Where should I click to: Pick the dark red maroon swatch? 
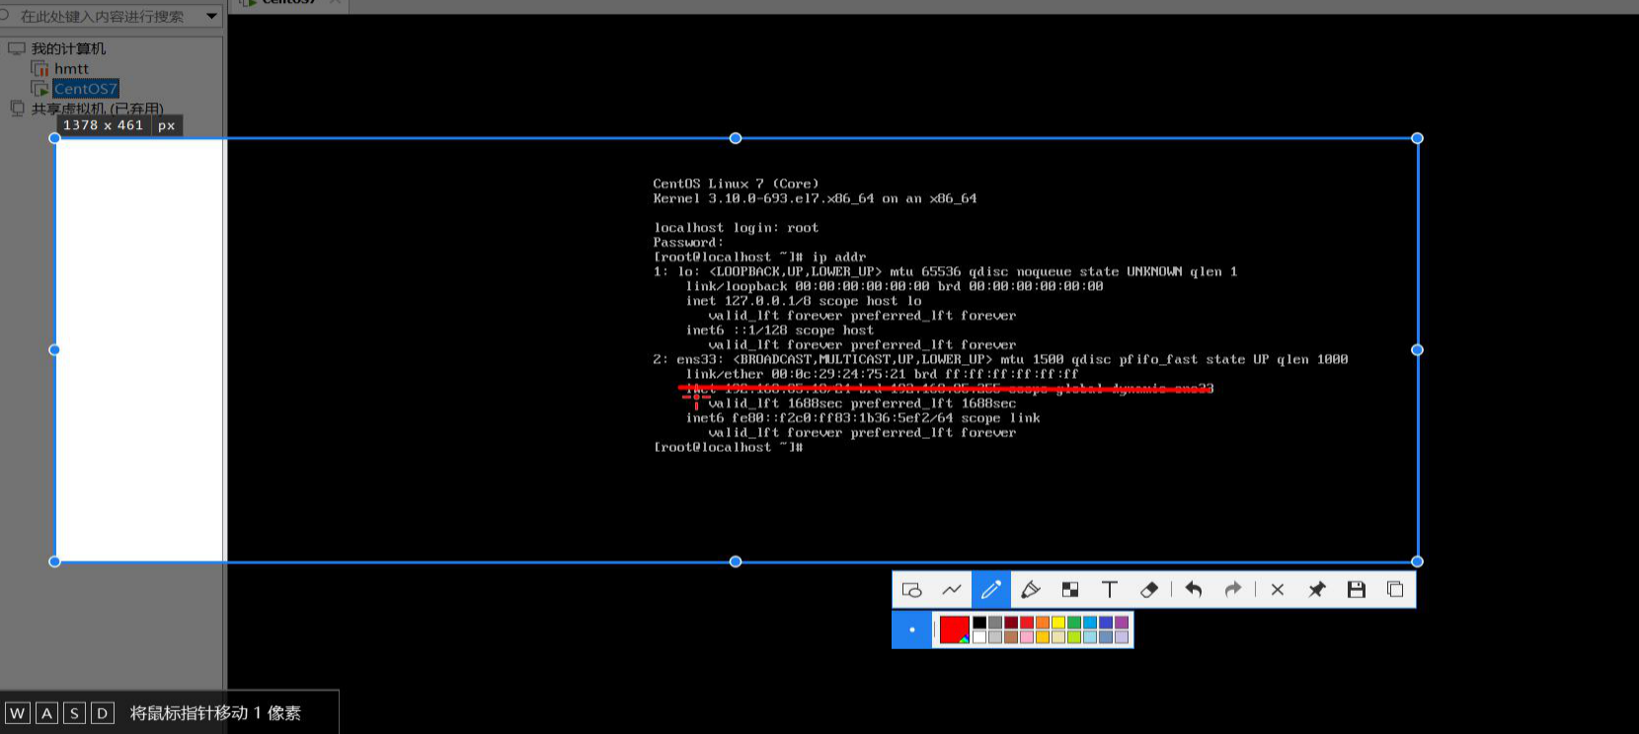click(x=1011, y=623)
